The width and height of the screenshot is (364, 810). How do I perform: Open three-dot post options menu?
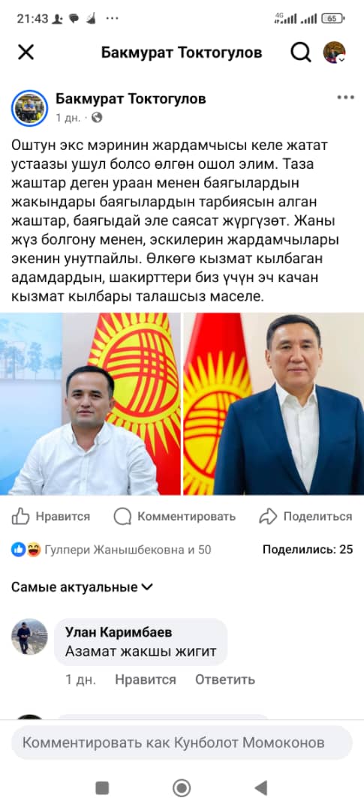pyautogui.click(x=345, y=97)
